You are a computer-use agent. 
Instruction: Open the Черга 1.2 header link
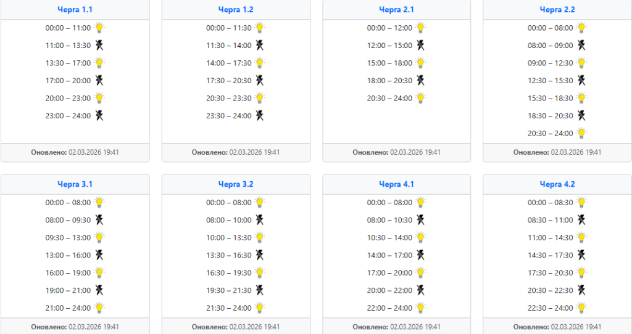[236, 10]
